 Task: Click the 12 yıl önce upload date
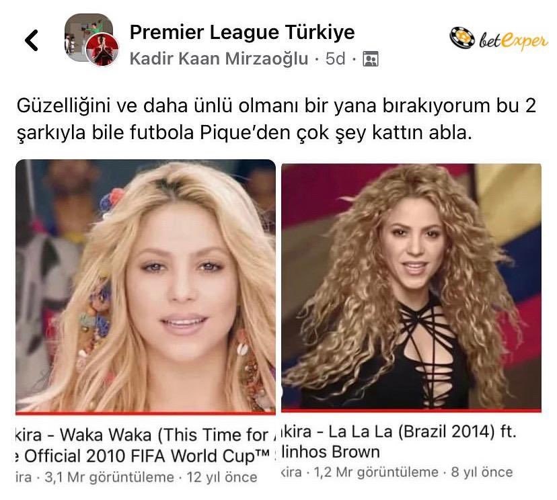[222, 477]
